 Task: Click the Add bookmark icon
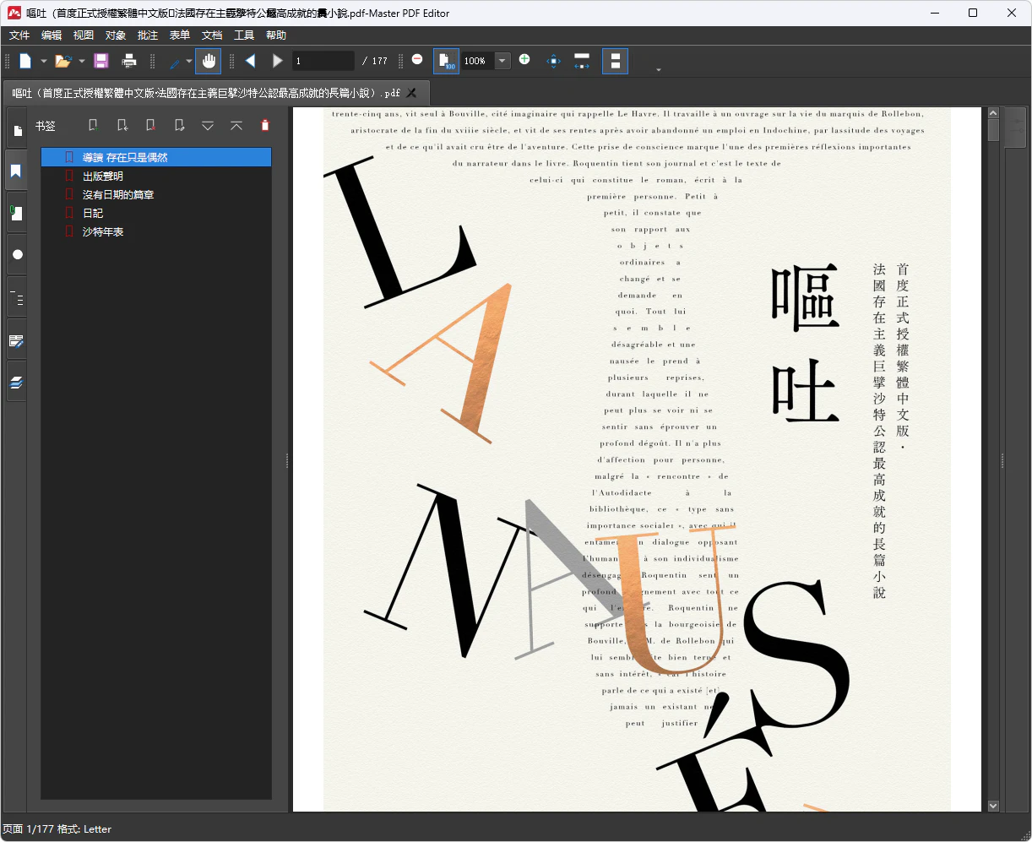[x=94, y=126]
